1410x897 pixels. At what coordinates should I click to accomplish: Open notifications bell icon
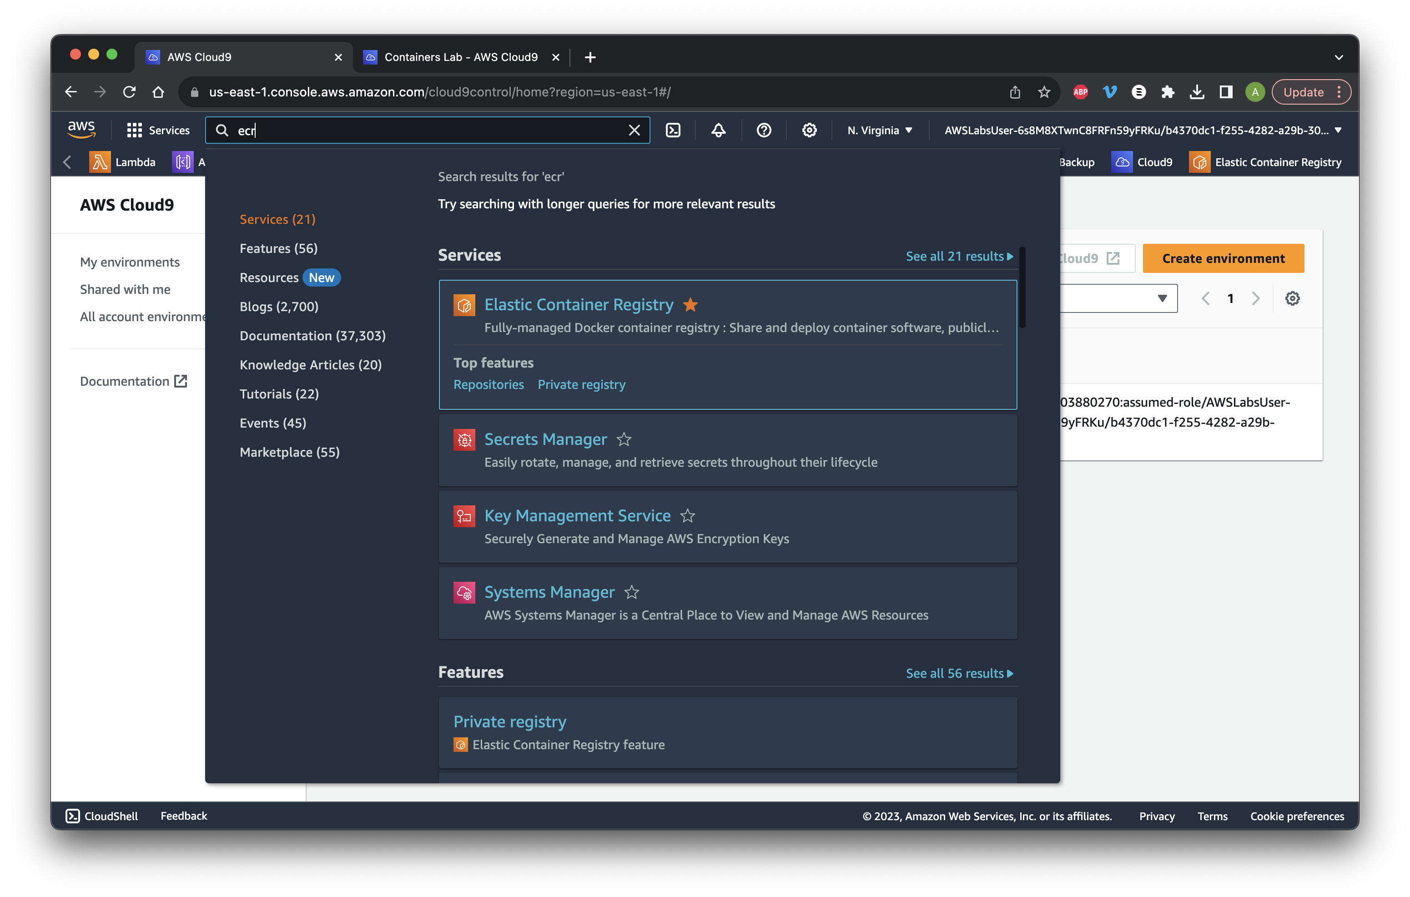pos(719,130)
